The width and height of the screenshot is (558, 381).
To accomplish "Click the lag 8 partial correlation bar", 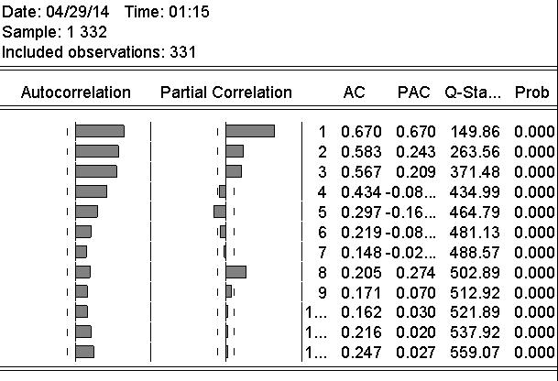I will pos(235,272).
